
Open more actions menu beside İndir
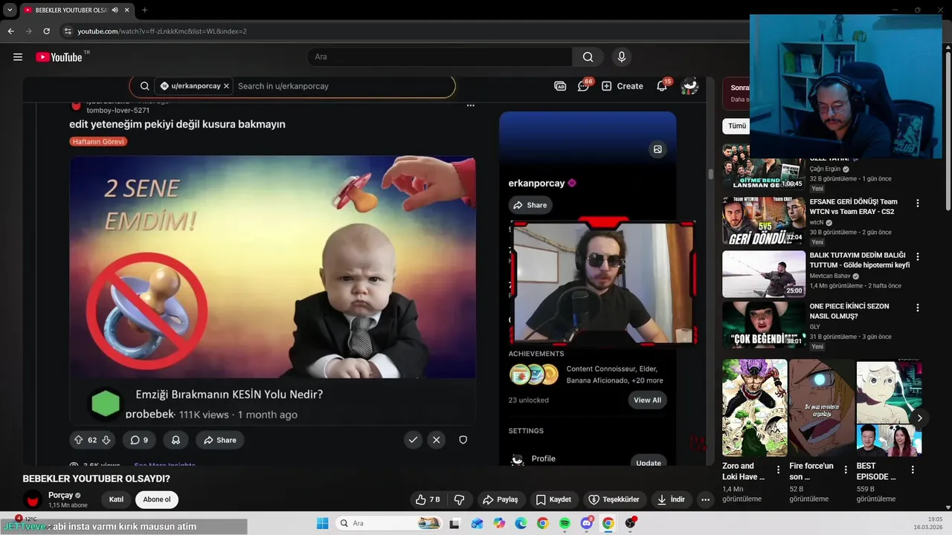706,499
